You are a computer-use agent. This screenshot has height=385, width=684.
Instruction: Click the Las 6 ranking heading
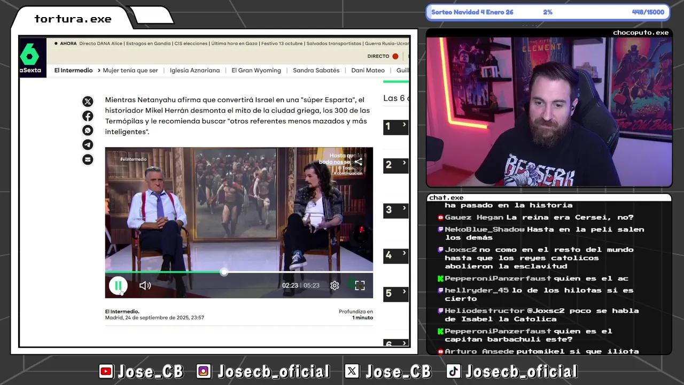pos(396,98)
